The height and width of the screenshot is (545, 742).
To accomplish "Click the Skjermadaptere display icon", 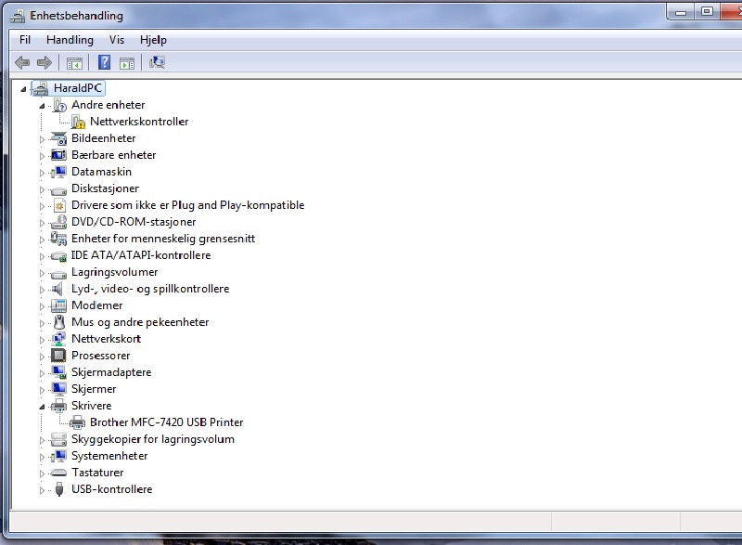I will click(x=59, y=372).
